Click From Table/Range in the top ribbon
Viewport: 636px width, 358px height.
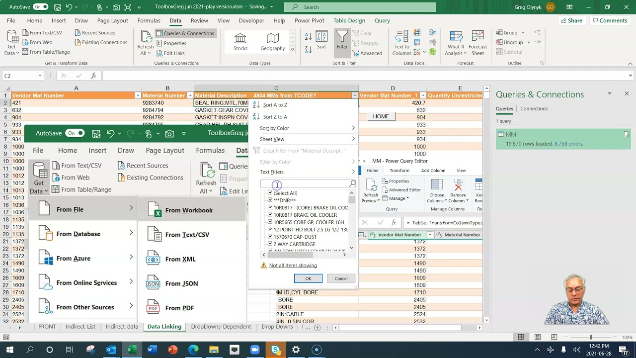point(45,52)
